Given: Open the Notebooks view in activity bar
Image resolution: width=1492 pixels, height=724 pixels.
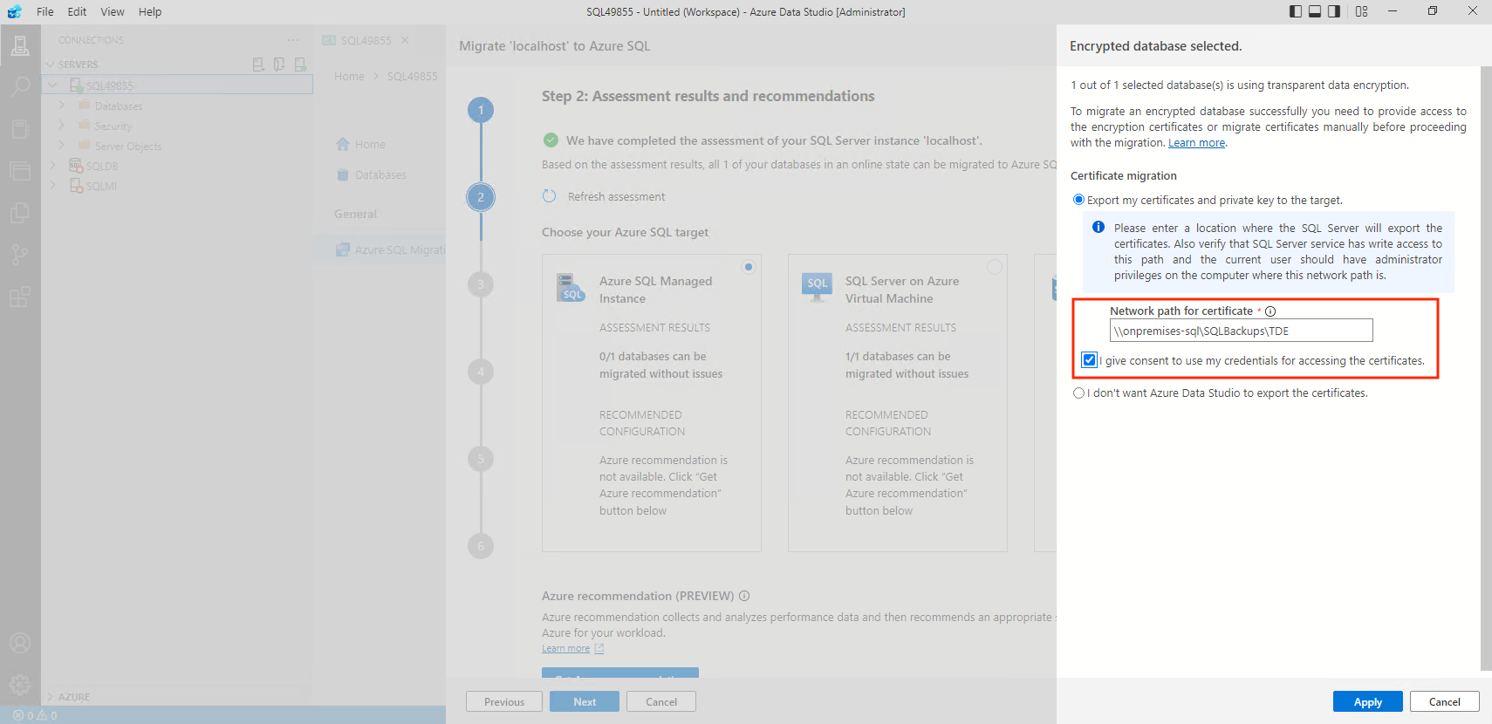Looking at the screenshot, I should point(20,129).
